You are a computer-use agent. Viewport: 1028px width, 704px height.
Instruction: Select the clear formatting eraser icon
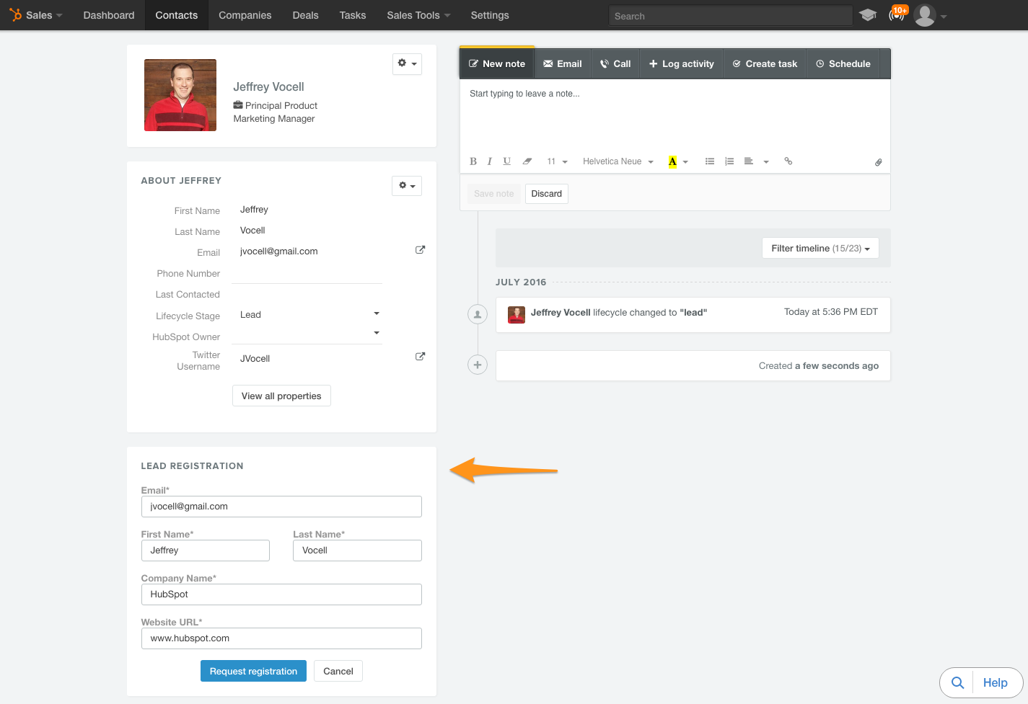click(527, 161)
